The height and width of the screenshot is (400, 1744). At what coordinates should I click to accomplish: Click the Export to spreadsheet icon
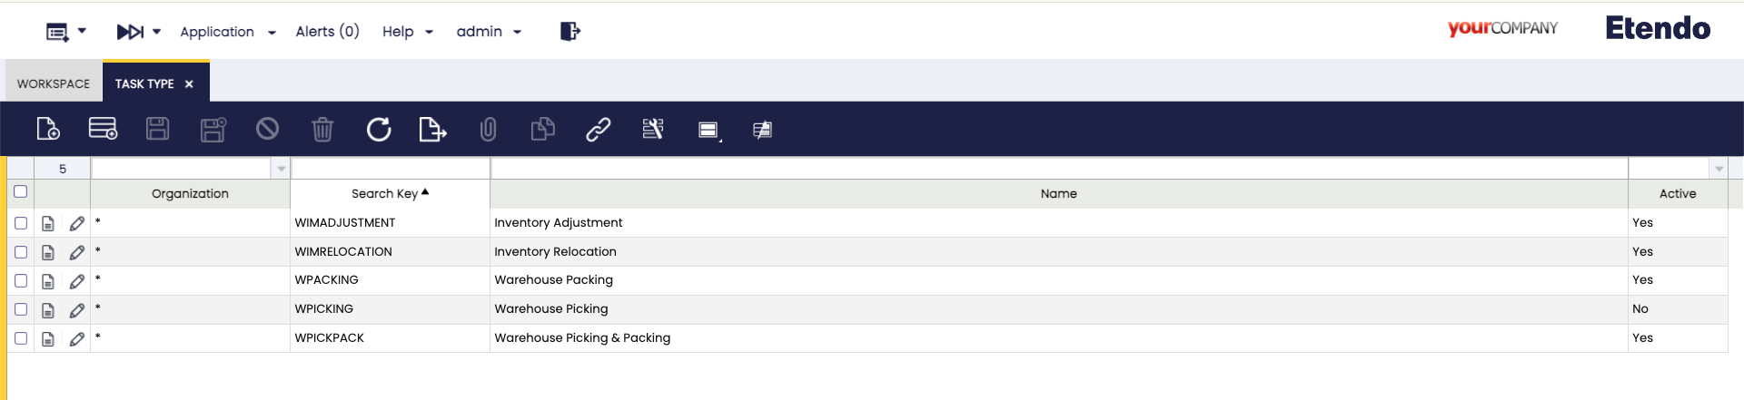pyautogui.click(x=432, y=130)
